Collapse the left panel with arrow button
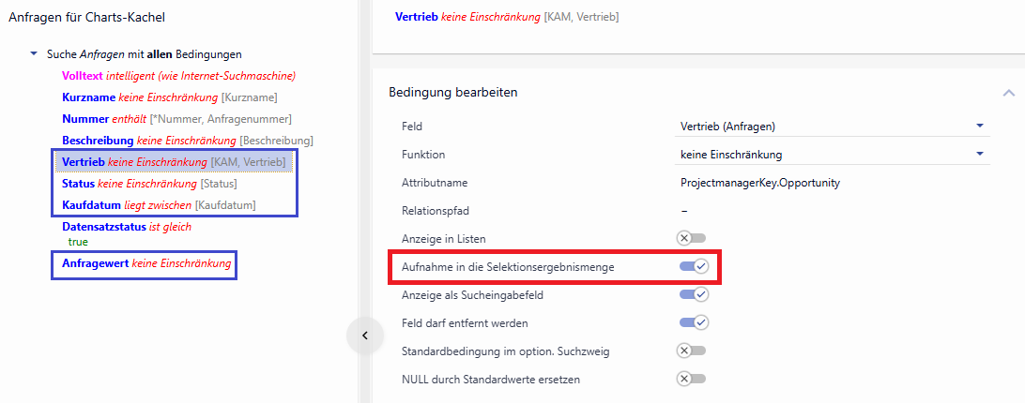Image resolution: width=1025 pixels, height=403 pixels. (x=365, y=336)
